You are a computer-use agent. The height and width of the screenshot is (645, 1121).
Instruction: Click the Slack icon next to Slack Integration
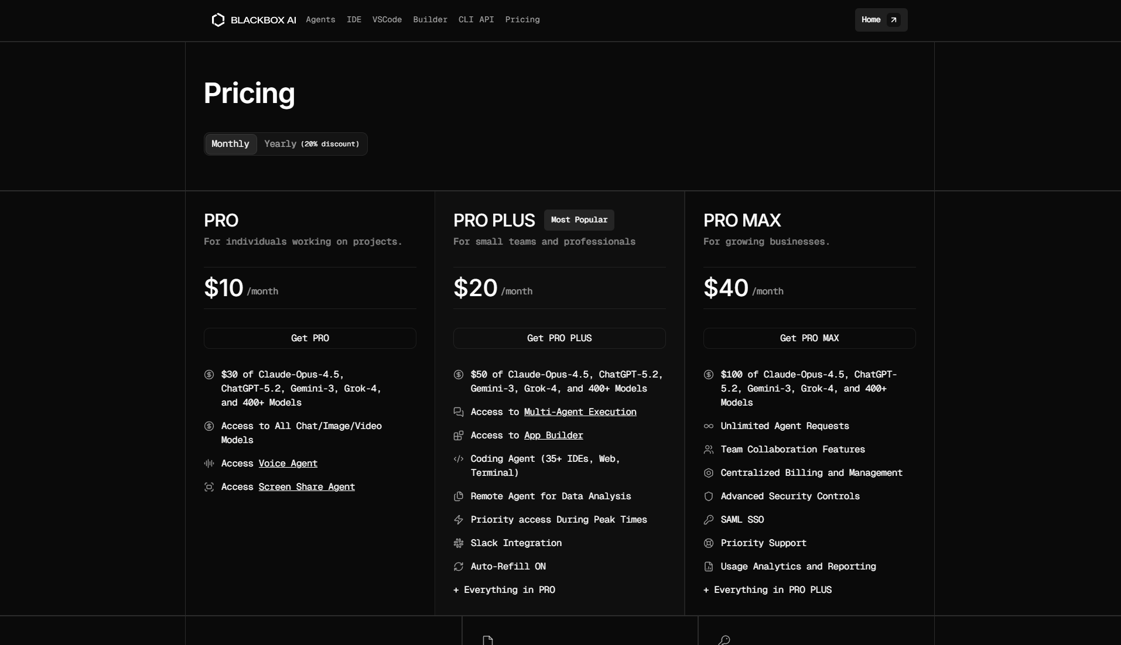tap(459, 543)
